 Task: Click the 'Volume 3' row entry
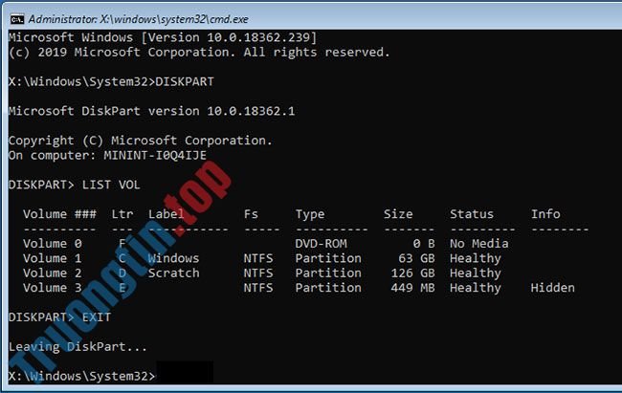[53, 288]
